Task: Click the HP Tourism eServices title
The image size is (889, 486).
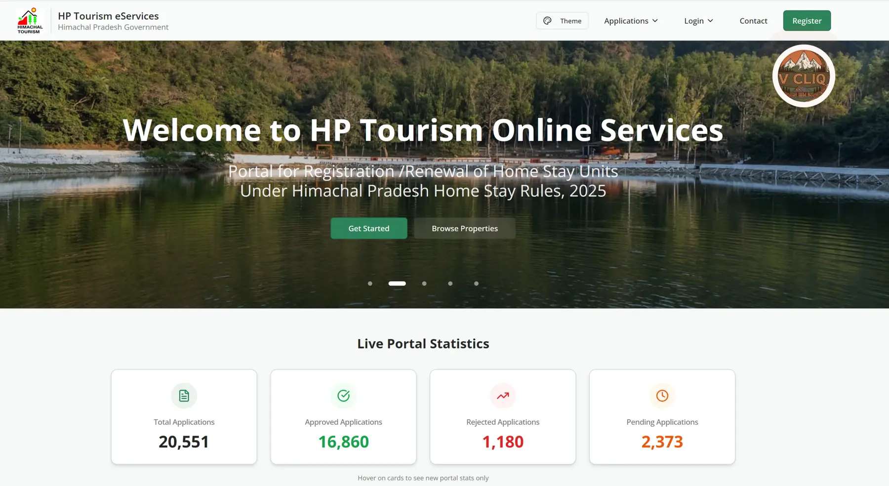Action: 108,16
